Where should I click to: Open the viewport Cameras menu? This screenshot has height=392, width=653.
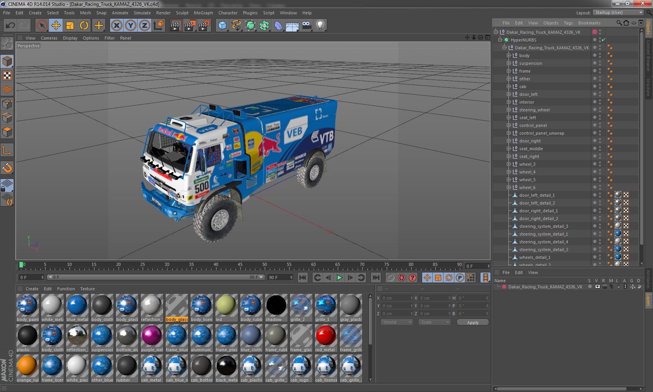point(49,38)
